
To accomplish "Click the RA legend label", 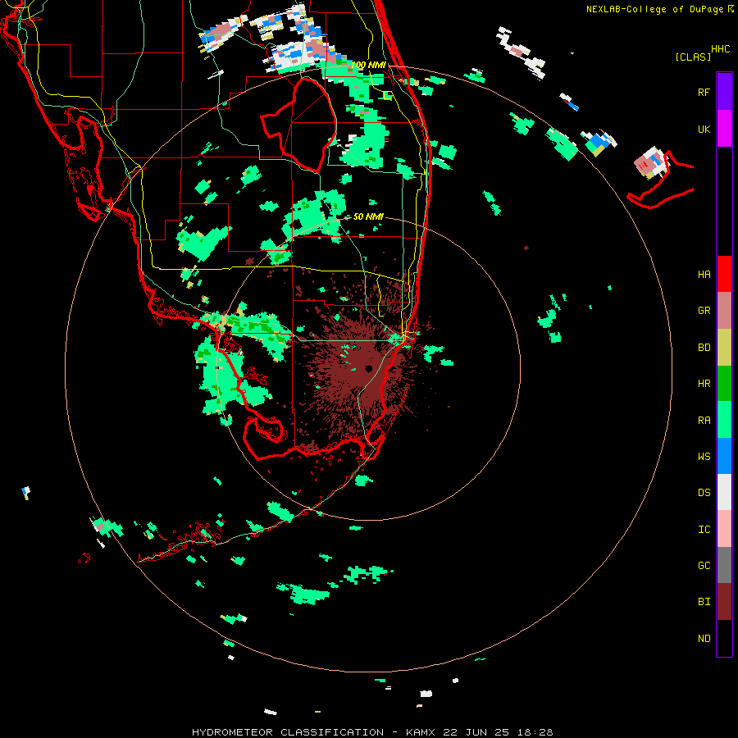I will [x=704, y=421].
